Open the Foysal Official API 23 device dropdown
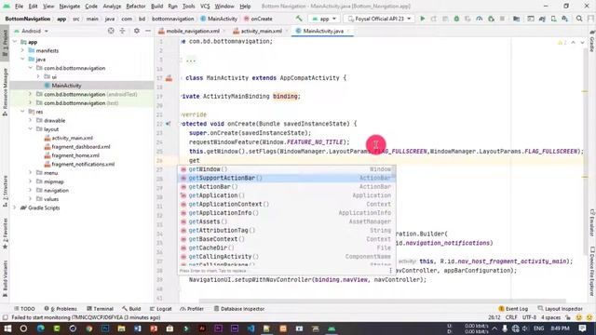This screenshot has height=335, width=596. [379, 19]
